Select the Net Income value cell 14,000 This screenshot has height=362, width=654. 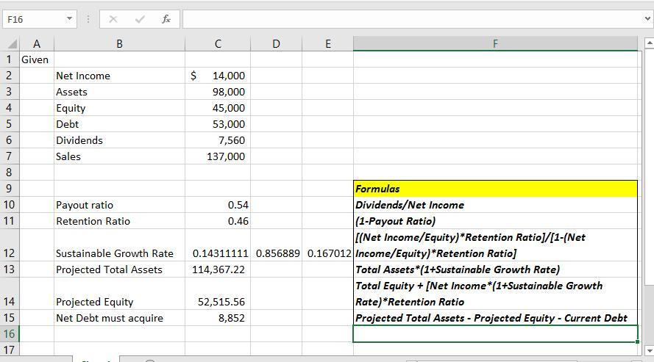[218, 76]
